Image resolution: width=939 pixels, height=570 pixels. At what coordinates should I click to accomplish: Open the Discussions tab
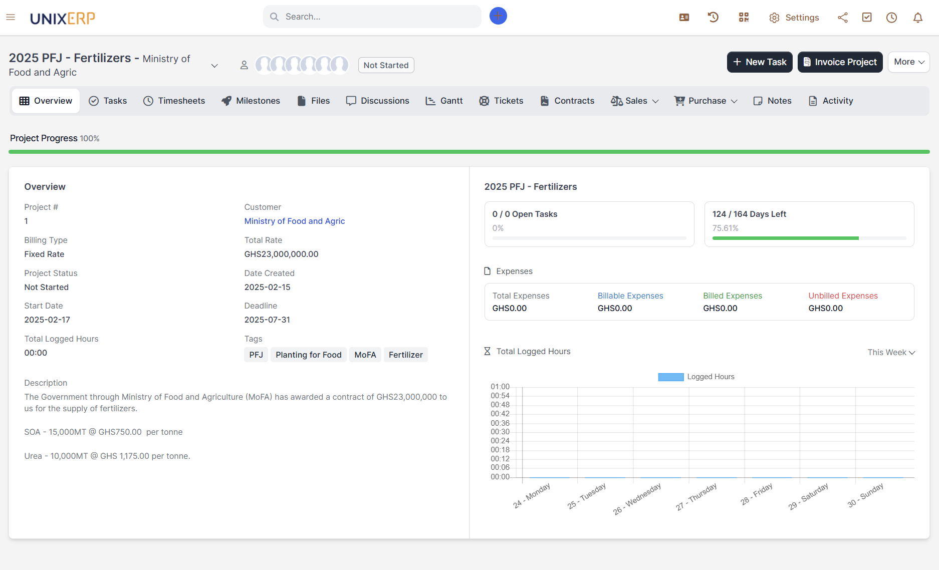[x=377, y=101]
